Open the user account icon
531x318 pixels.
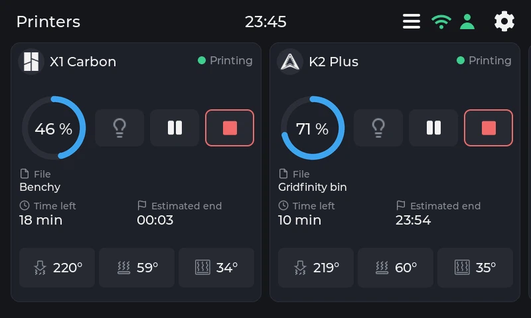467,22
